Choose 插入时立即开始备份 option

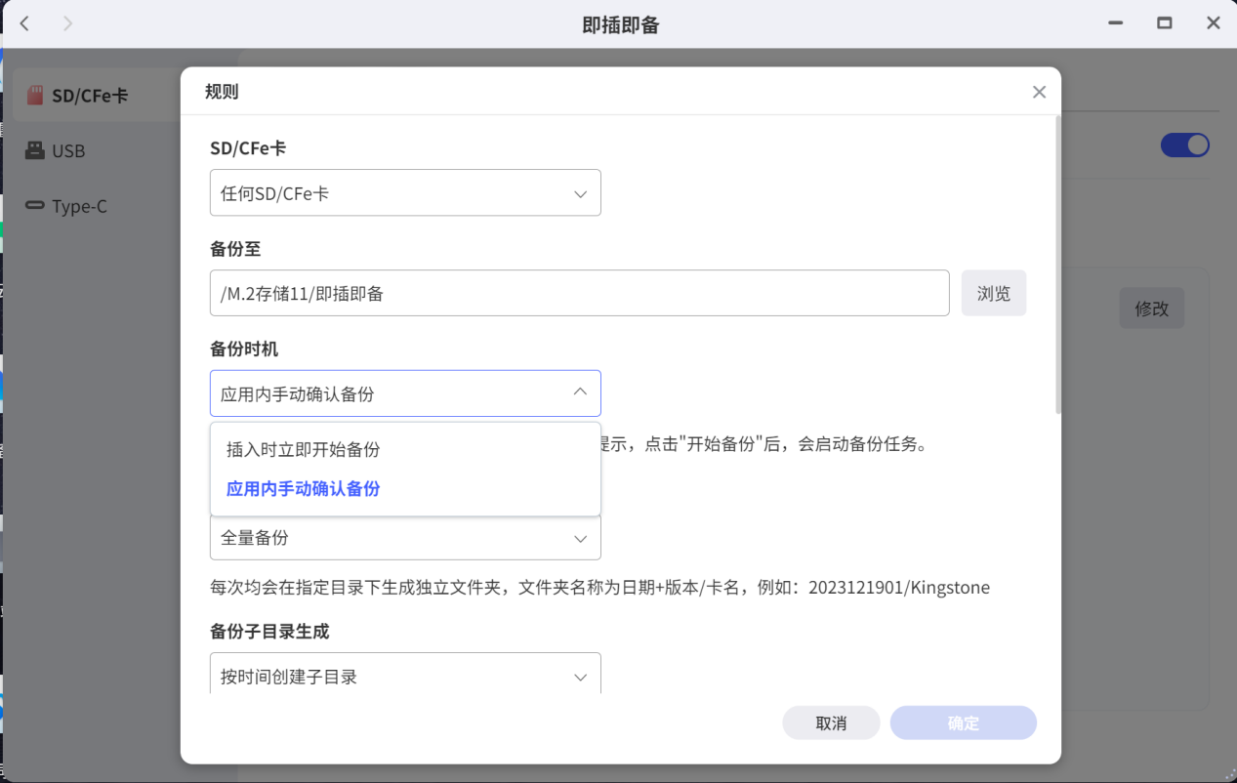pos(405,450)
